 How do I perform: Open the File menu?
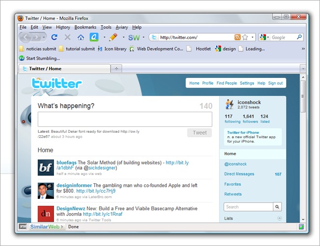pyautogui.click(x=23, y=27)
